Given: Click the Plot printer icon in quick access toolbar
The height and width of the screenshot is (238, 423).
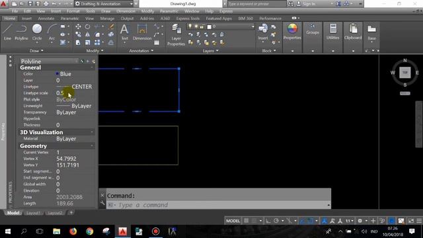Looking at the screenshot, I should tap(46, 4).
